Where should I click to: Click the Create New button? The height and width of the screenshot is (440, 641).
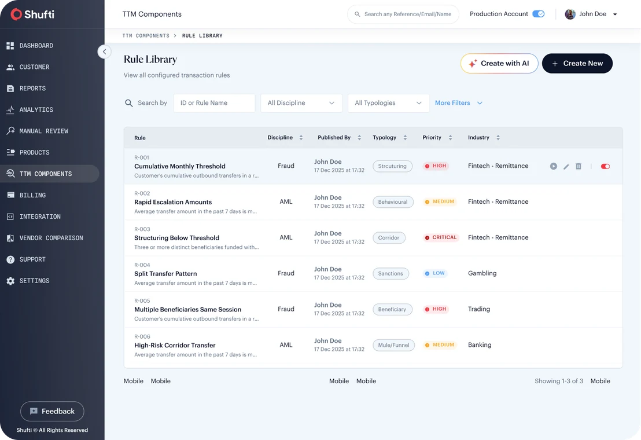[577, 63]
